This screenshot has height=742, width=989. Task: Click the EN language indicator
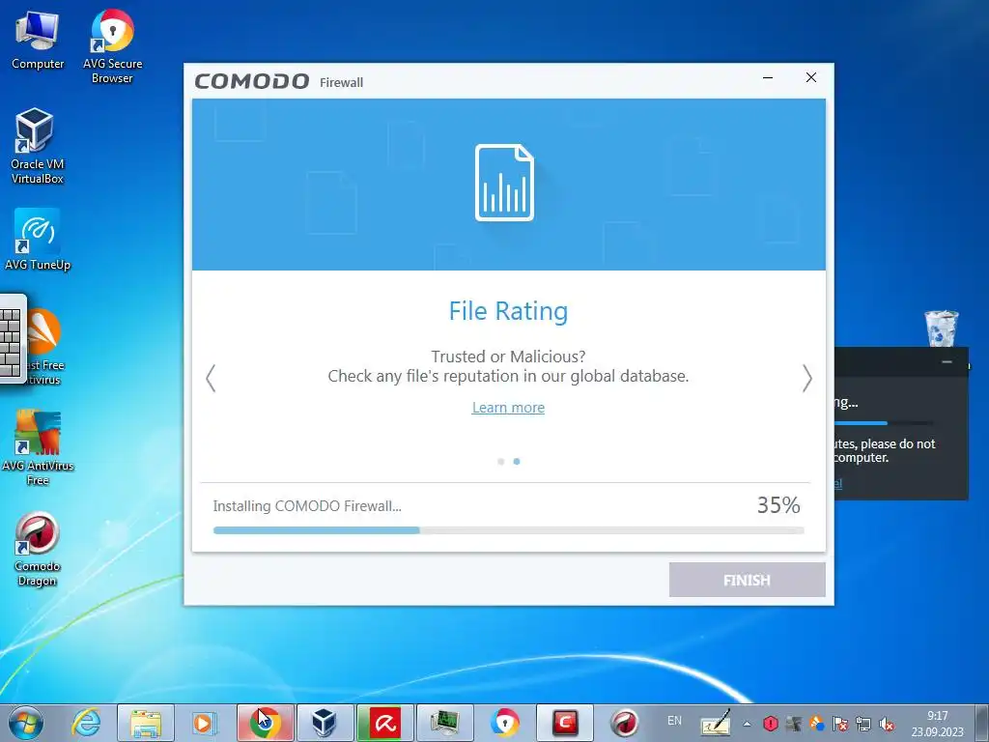[674, 721]
